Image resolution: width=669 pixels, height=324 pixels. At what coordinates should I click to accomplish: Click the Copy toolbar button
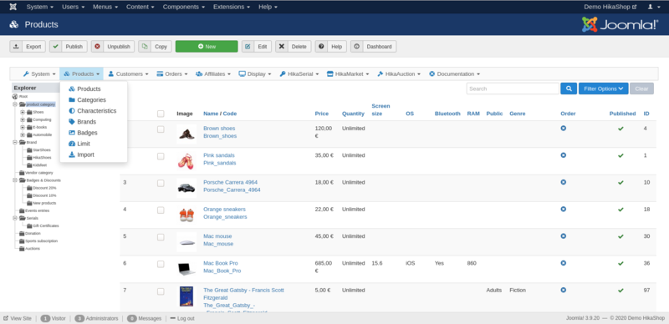(155, 47)
